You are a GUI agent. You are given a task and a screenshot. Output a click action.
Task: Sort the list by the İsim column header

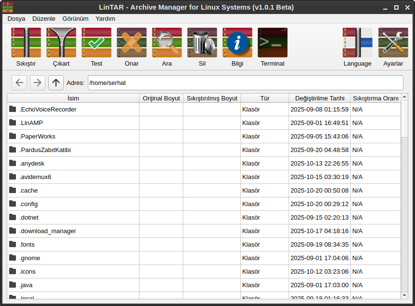tap(73, 98)
